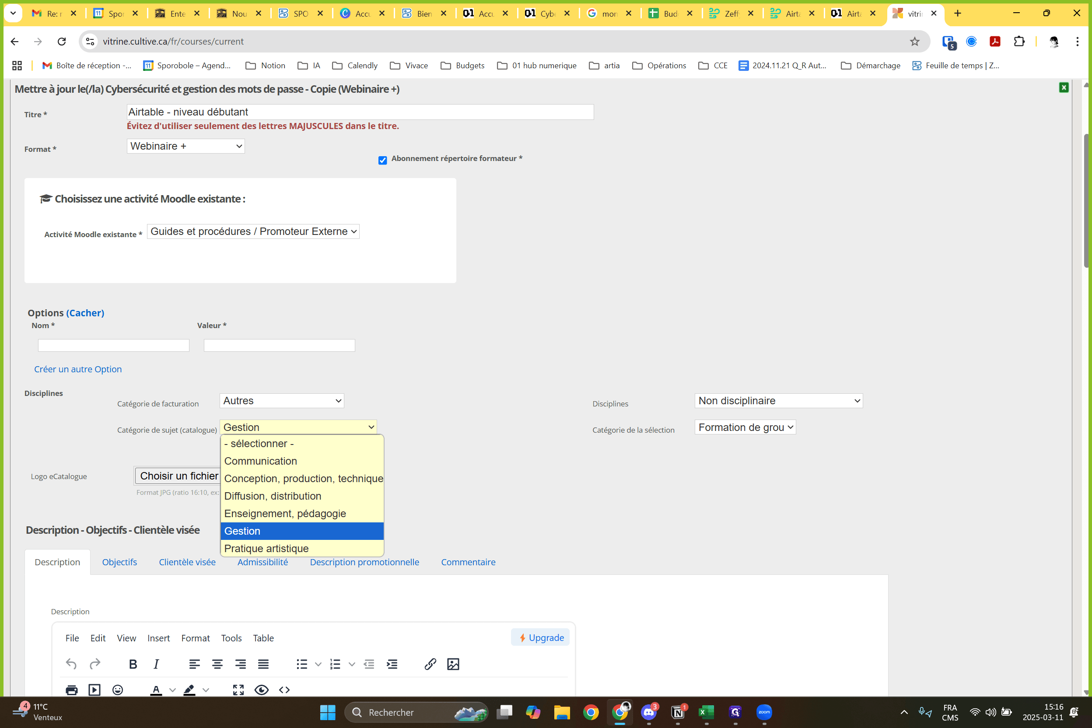Image resolution: width=1092 pixels, height=728 pixels.
Task: Switch editor to fullscreen mode
Action: click(x=238, y=690)
